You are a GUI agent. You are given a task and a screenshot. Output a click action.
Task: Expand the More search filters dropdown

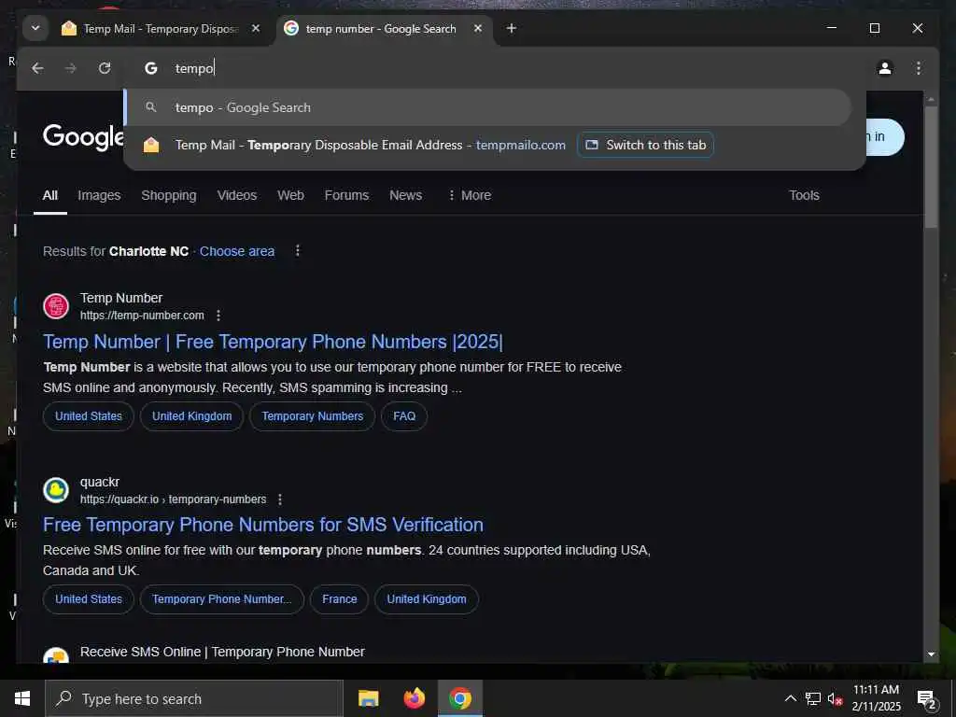[469, 195]
